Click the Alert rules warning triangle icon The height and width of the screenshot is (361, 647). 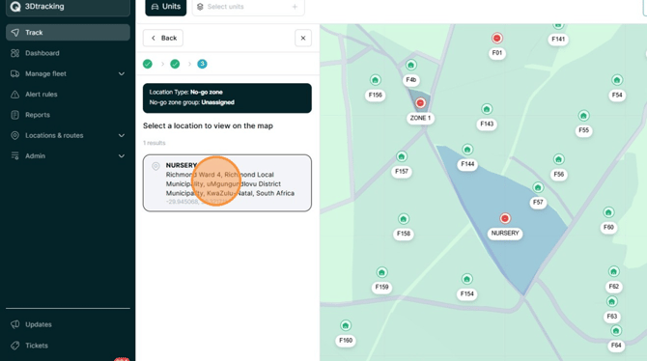(14, 94)
